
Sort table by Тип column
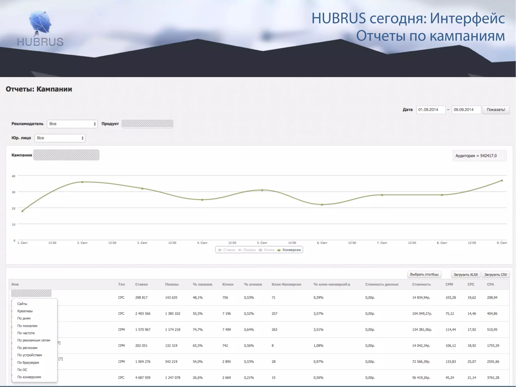click(121, 284)
